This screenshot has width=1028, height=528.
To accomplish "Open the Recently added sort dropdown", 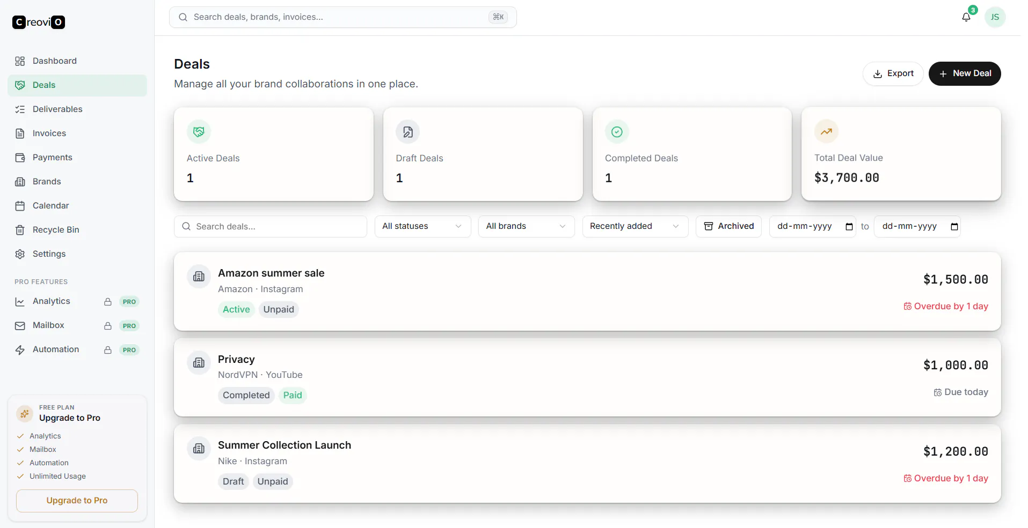I will point(635,226).
